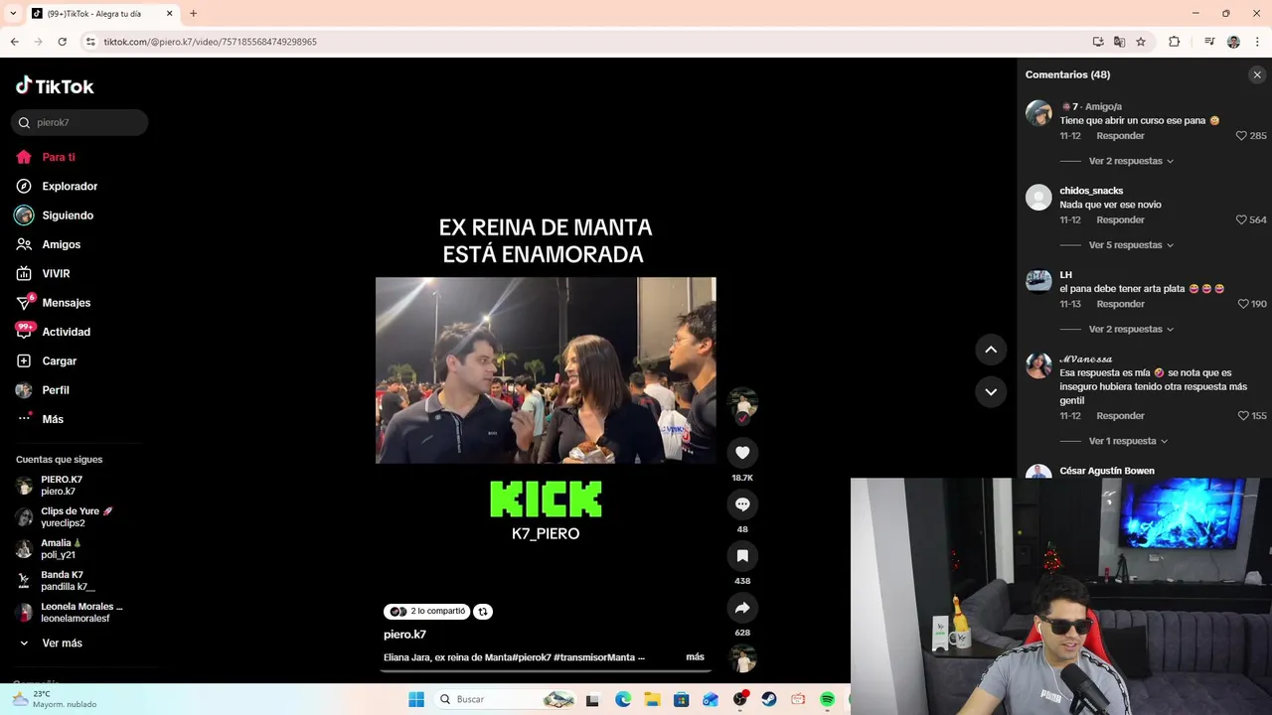Click the TikTok search field
This screenshot has height=715, width=1272.
coord(79,122)
